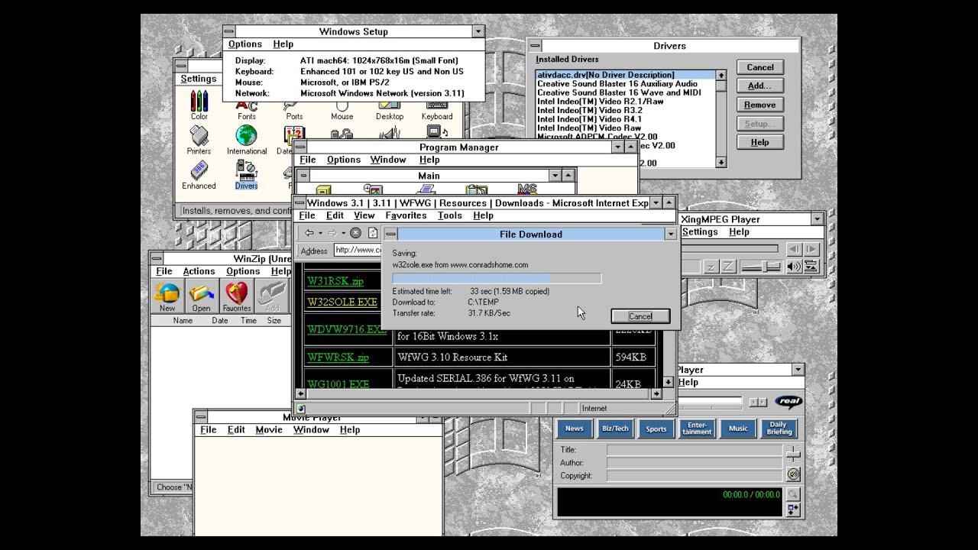Click Internet Explorer vertical scroll-down arrow
The width and height of the screenshot is (978, 550).
(x=668, y=382)
